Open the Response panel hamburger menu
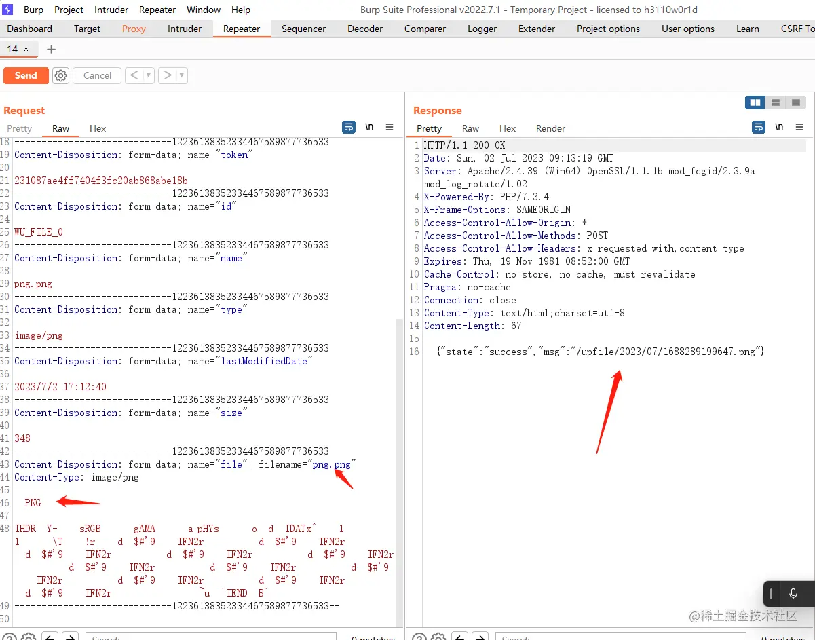Viewport: 815px width, 640px height. click(799, 127)
